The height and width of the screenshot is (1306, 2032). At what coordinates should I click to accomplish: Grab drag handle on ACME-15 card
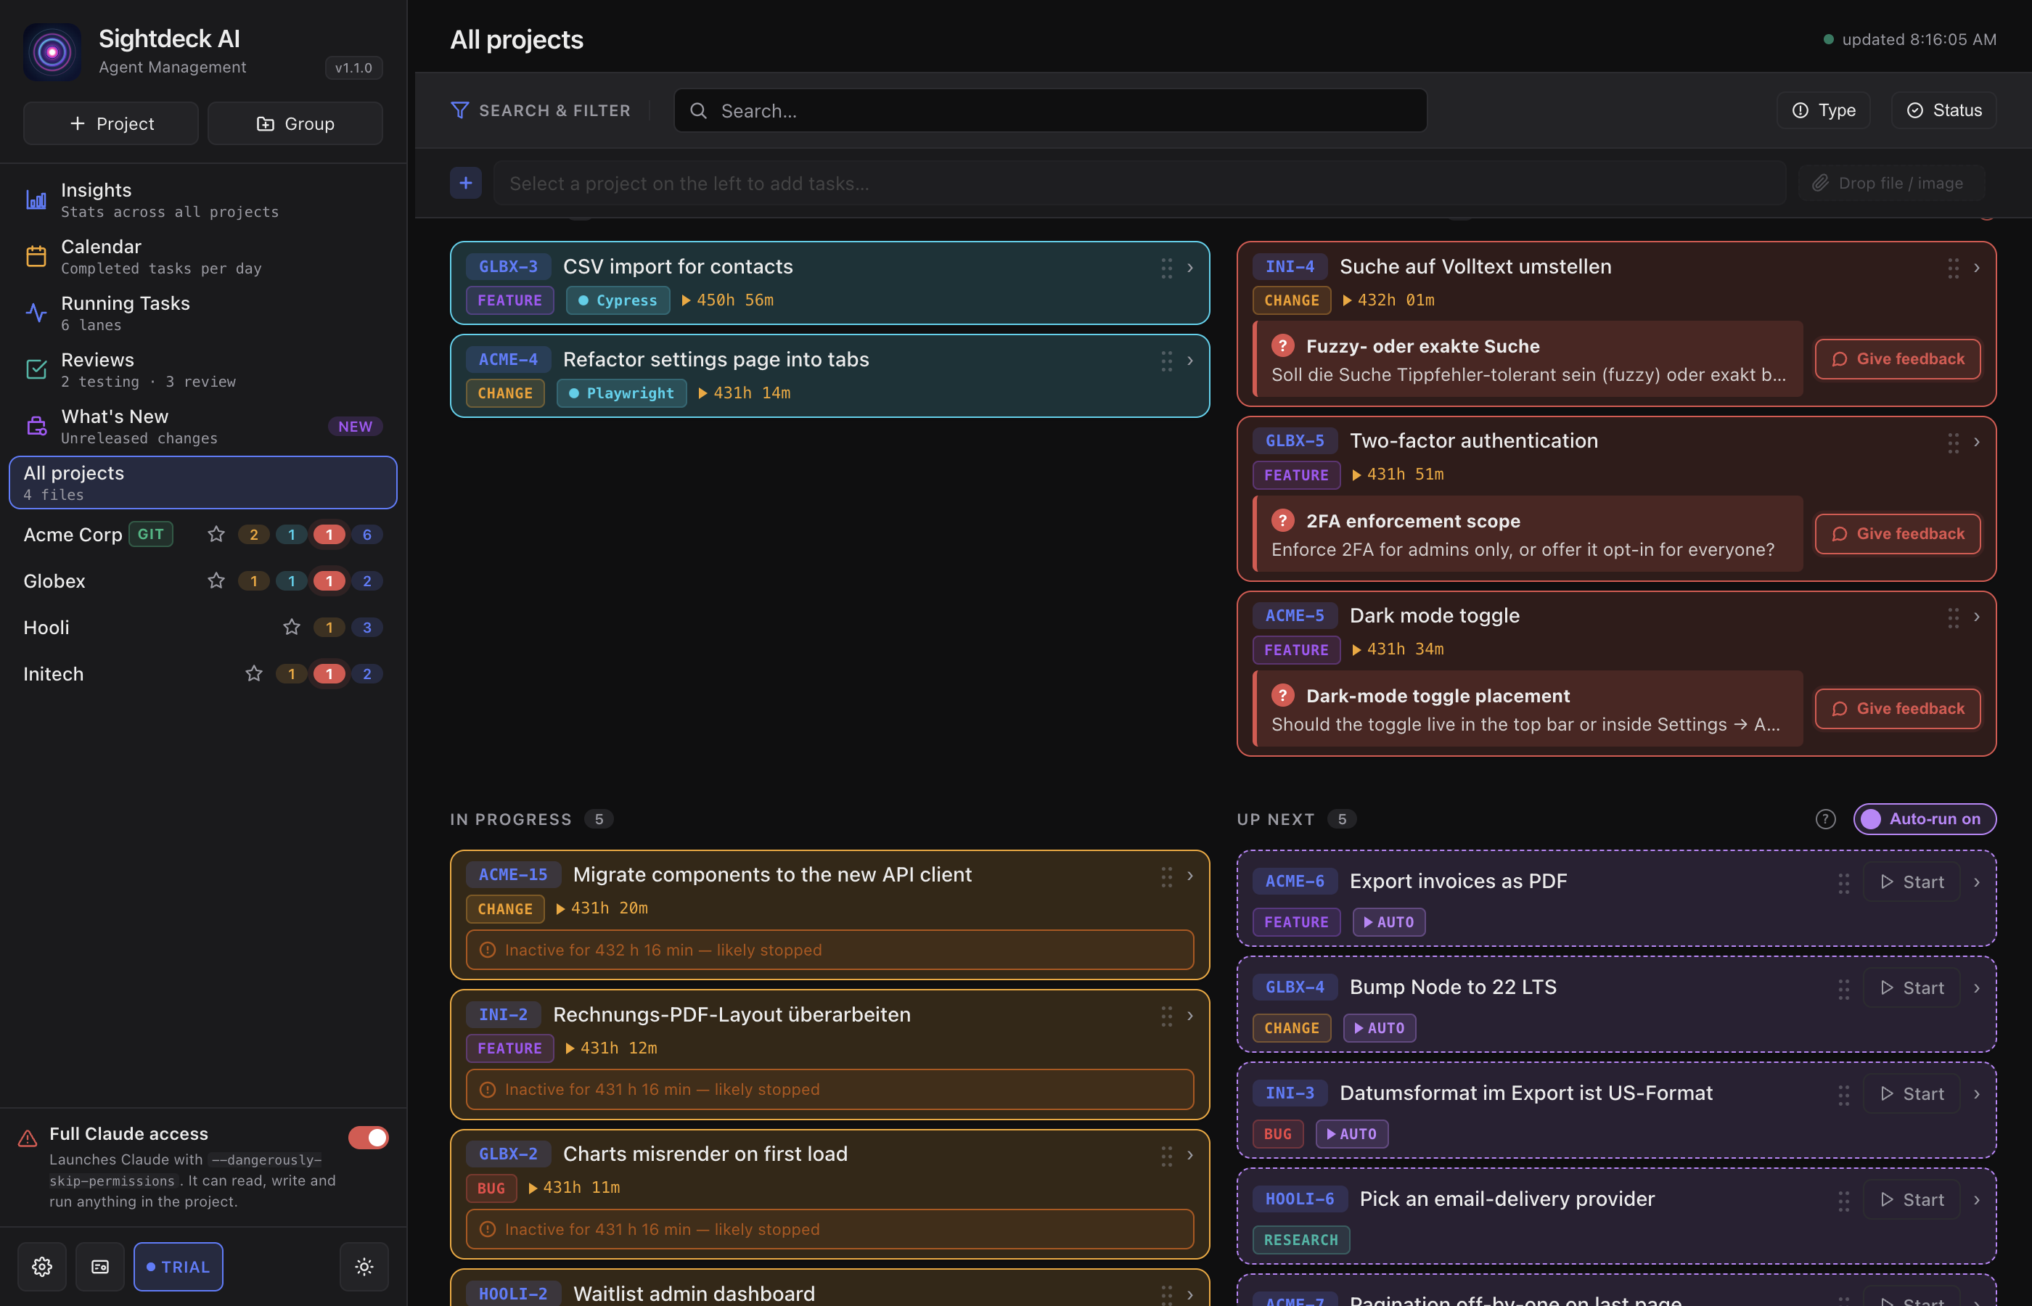pos(1167,877)
